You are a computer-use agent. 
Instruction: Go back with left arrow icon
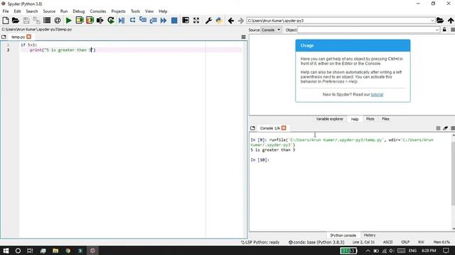(231, 21)
